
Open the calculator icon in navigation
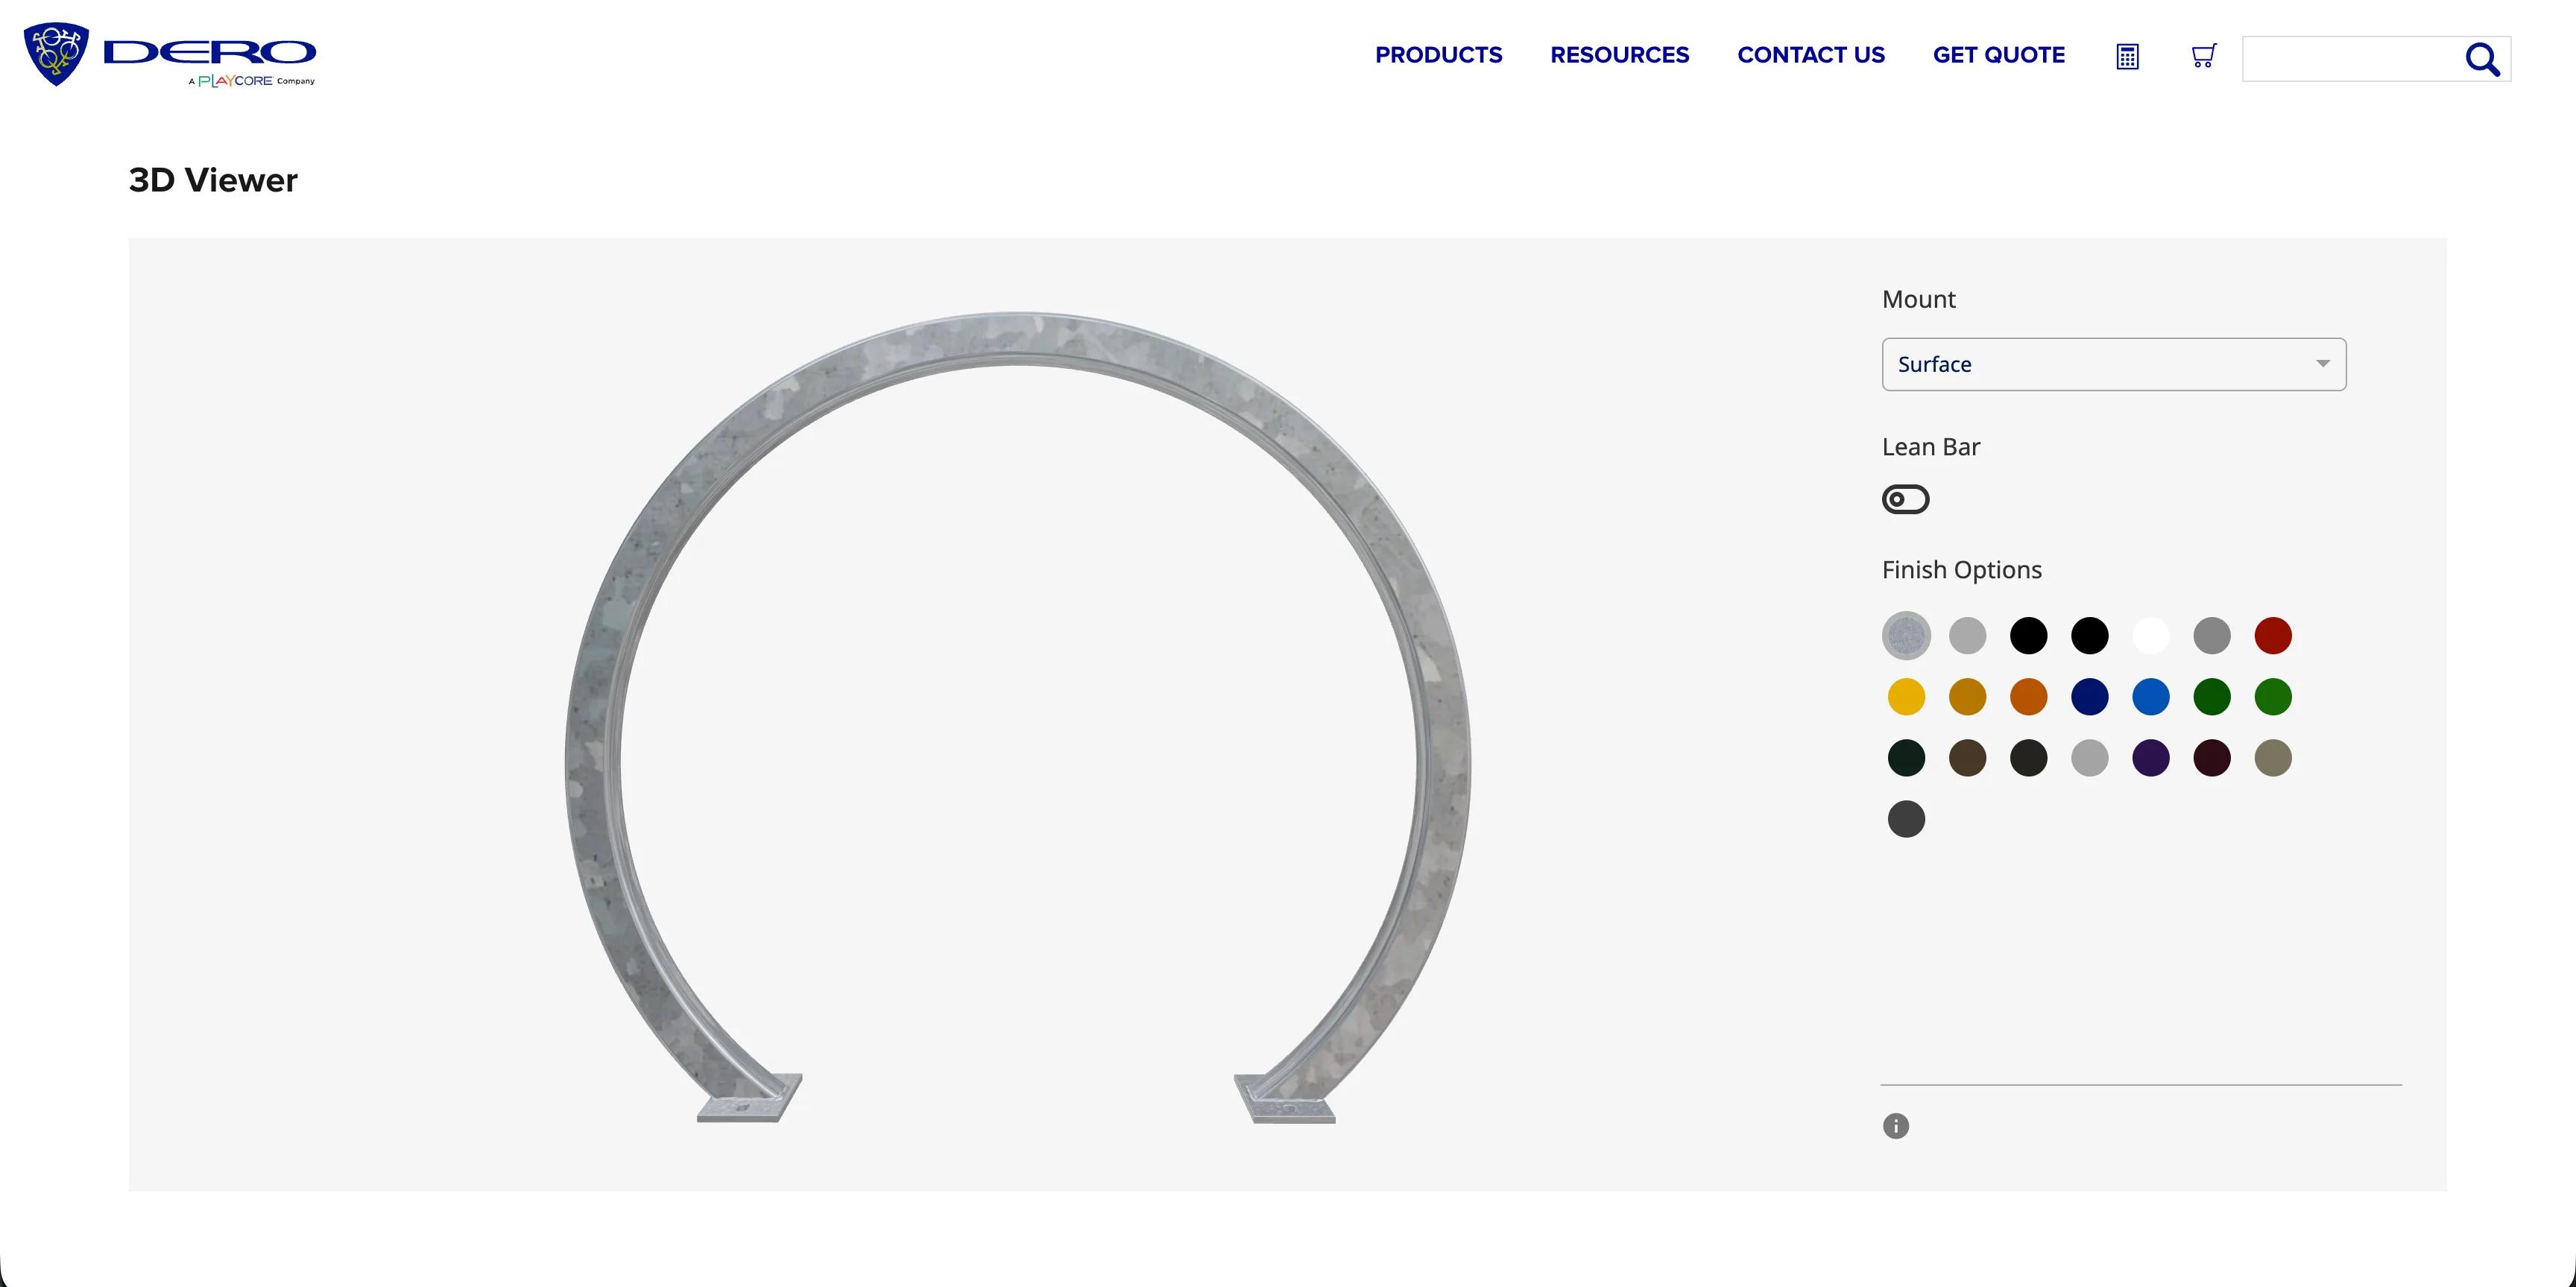pyautogui.click(x=2127, y=56)
